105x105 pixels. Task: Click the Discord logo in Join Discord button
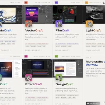click(88, 103)
